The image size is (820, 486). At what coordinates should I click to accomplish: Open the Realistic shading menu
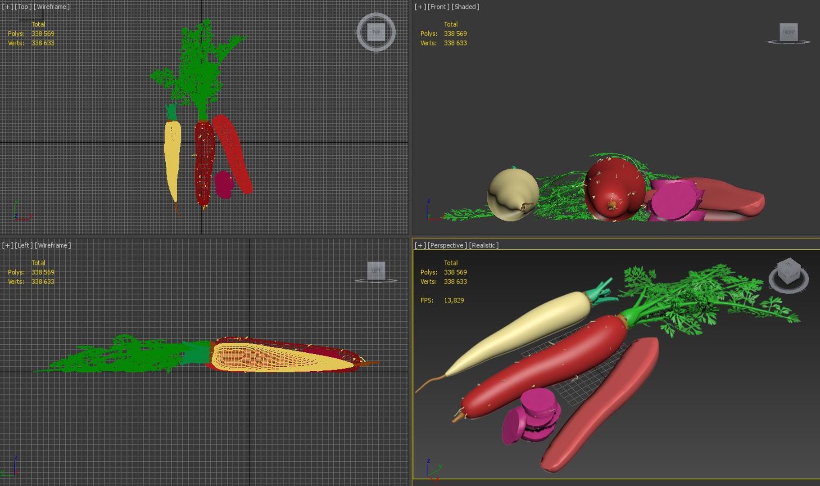point(484,245)
